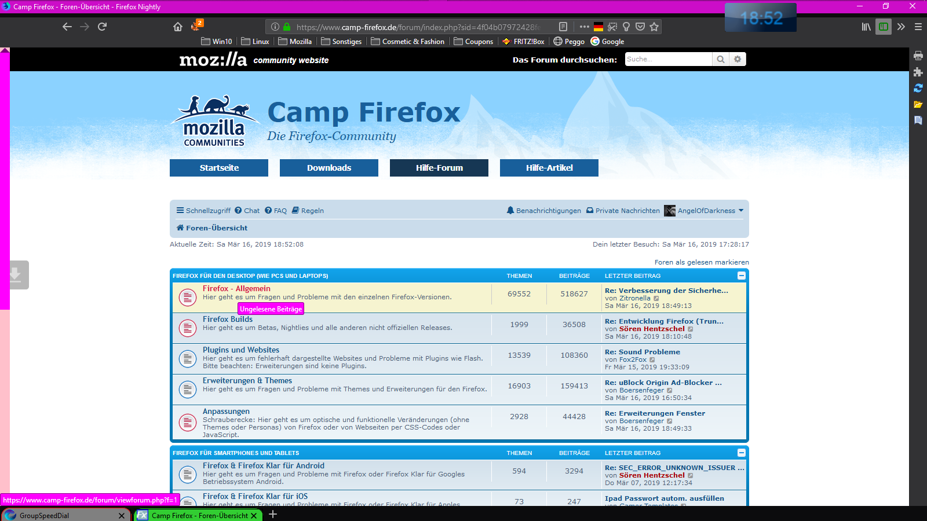Open the Downloads navigation tab
The image size is (927, 521).
pos(329,168)
